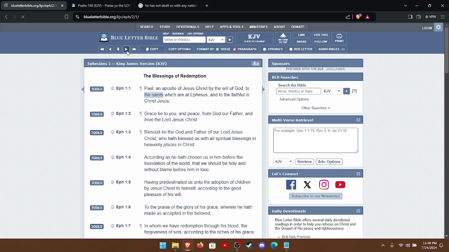Toggle the Red Letter checkbox

291,49
